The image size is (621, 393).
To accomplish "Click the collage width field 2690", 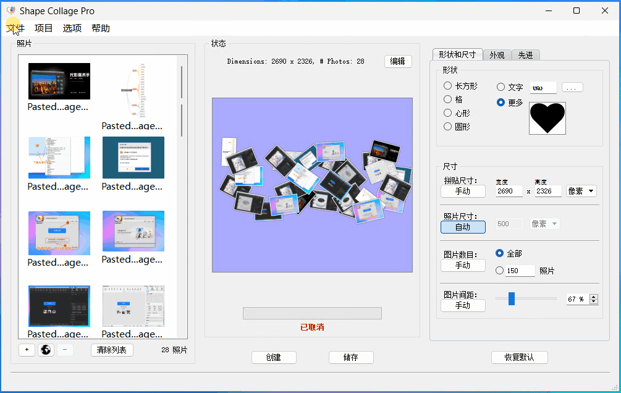I will click(509, 191).
